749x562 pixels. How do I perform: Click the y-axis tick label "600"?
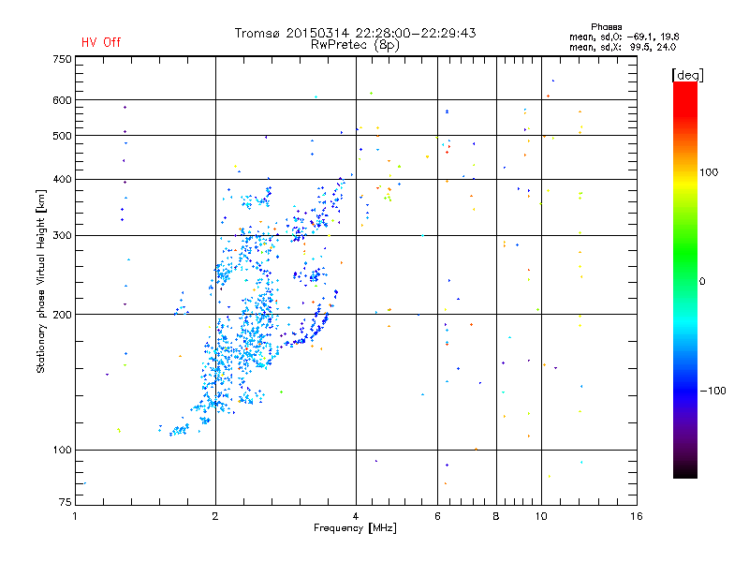click(x=63, y=100)
